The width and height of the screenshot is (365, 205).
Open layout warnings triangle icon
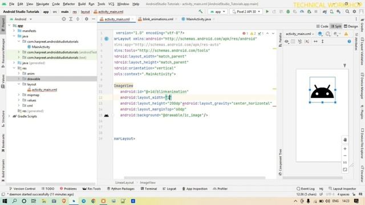pyautogui.click(x=346, y=34)
